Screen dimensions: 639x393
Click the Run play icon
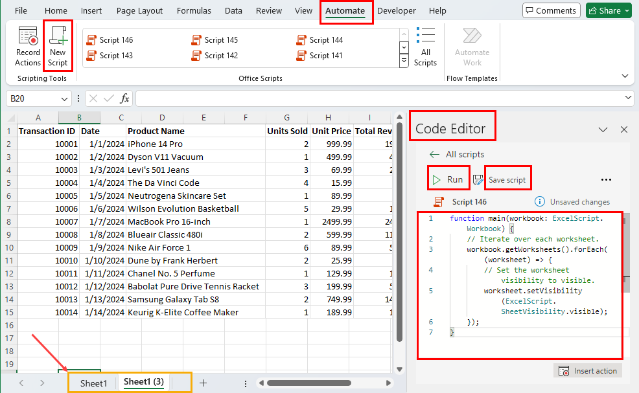coord(436,179)
